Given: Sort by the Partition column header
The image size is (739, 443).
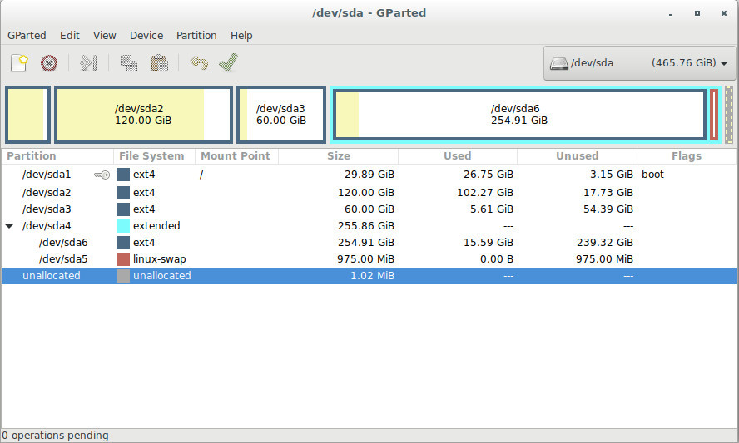Looking at the screenshot, I should pyautogui.click(x=57, y=155).
